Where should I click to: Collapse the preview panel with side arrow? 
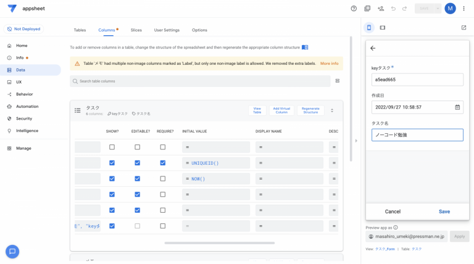[356, 141]
